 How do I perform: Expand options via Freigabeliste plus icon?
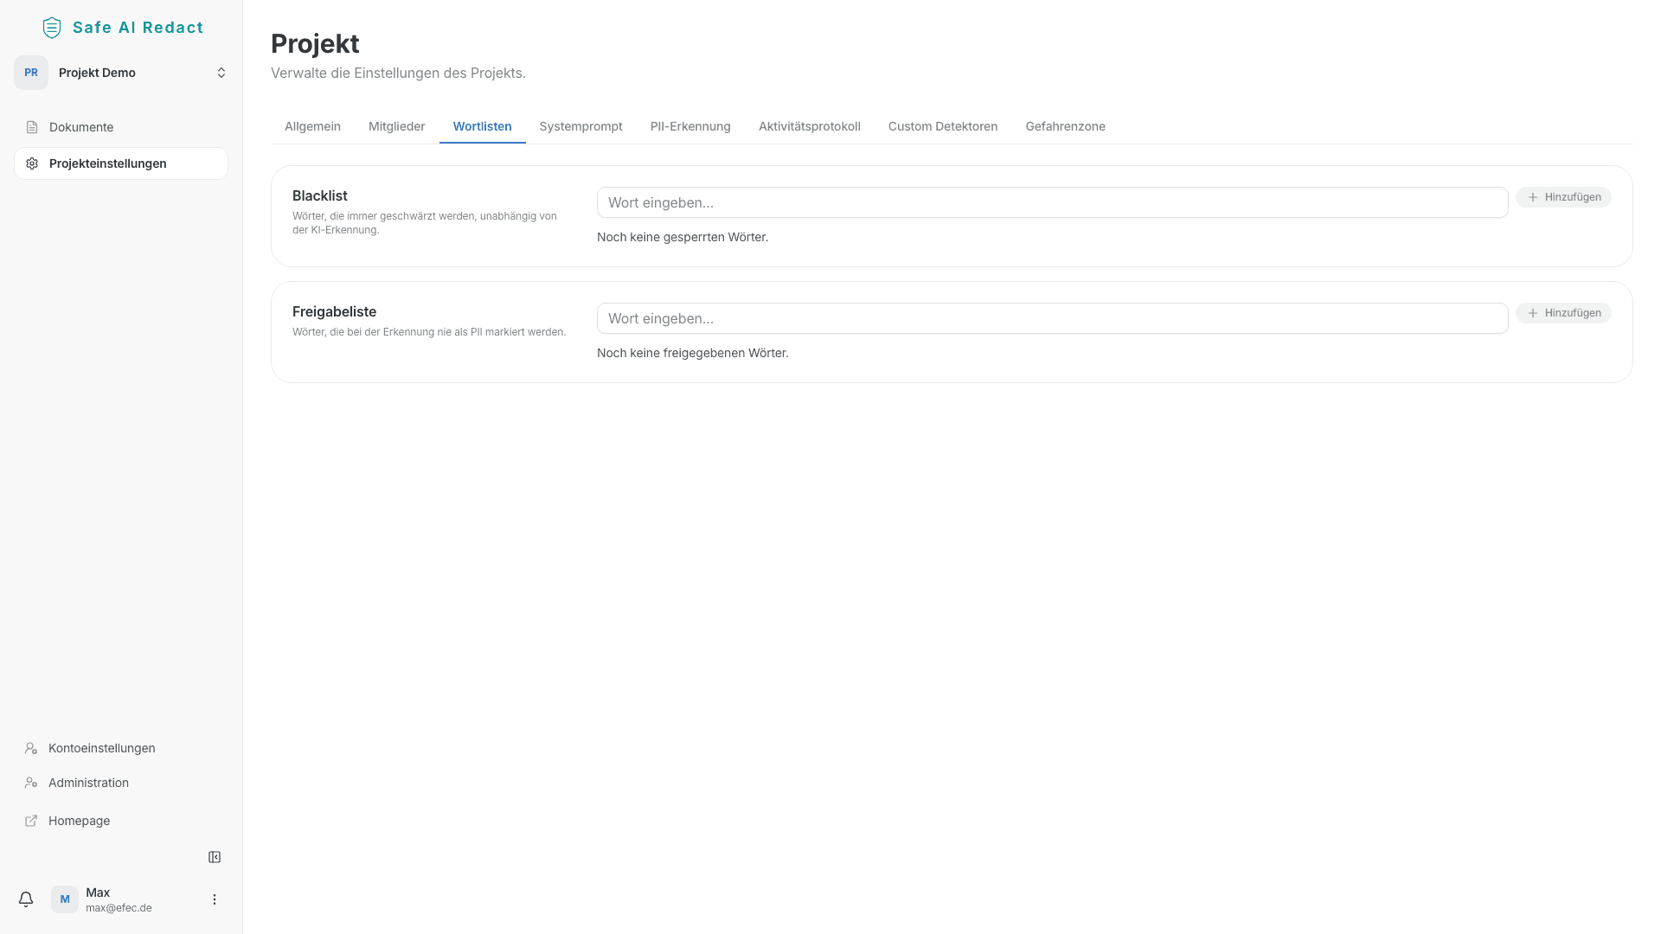(x=1533, y=313)
